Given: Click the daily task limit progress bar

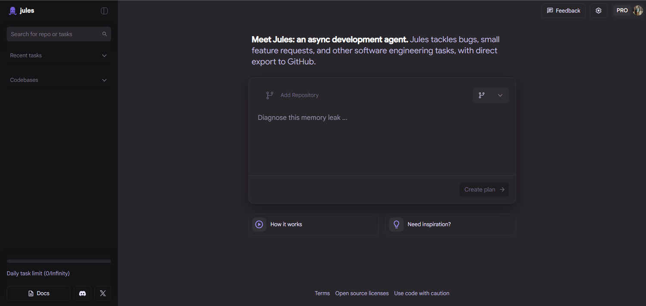Looking at the screenshot, I should pyautogui.click(x=59, y=261).
